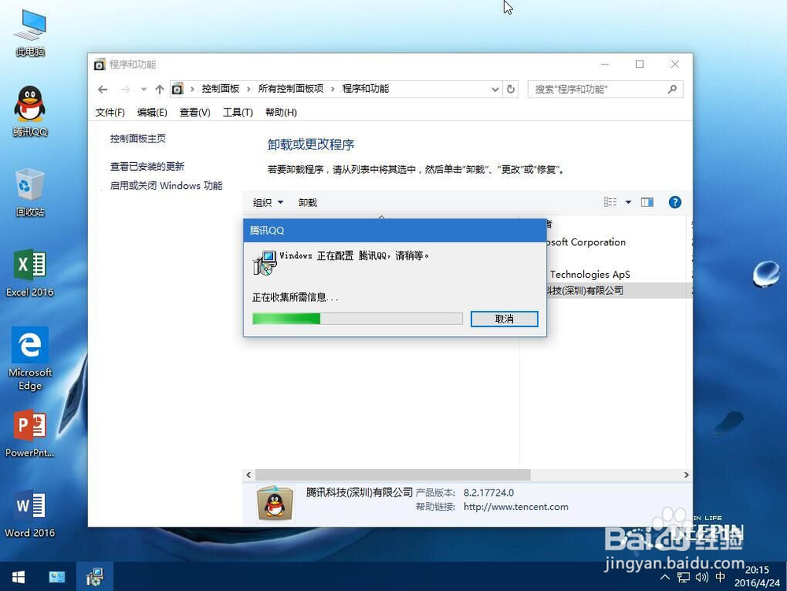Go back in Programs and Features window
787x591 pixels.
coord(103,89)
